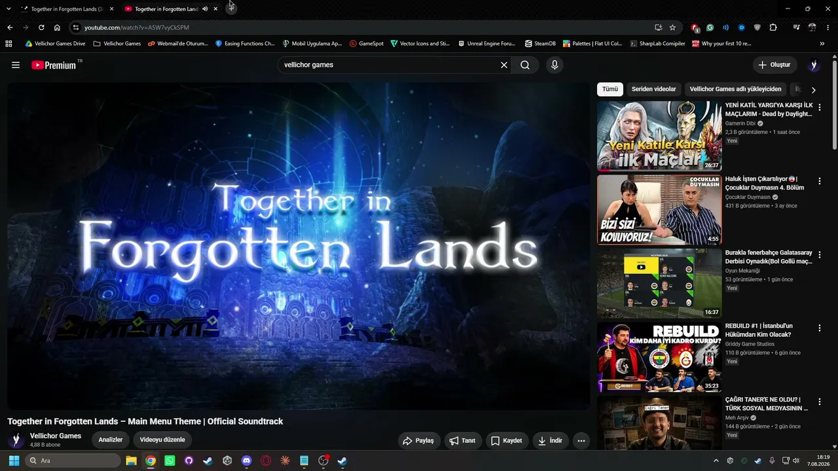Open the Griddy Game Studios channel
Screen dimensions: 838x471
(750, 344)
